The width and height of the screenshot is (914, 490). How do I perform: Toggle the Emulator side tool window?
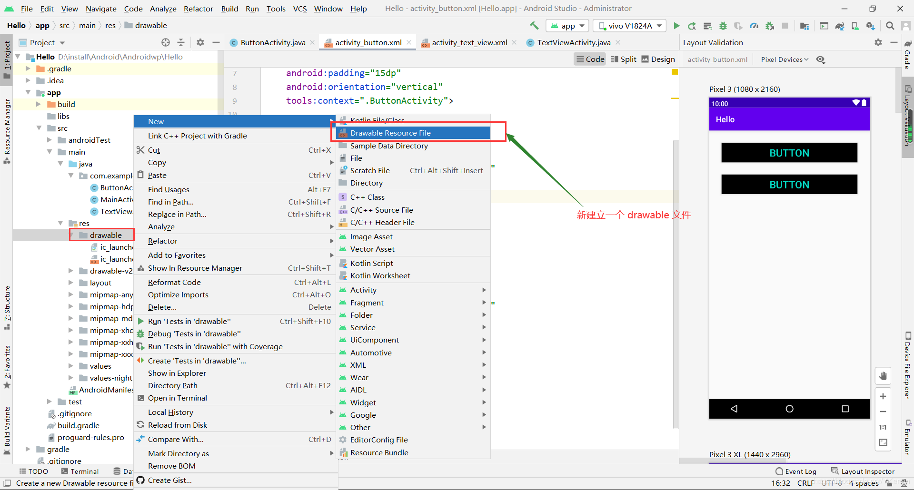908,437
